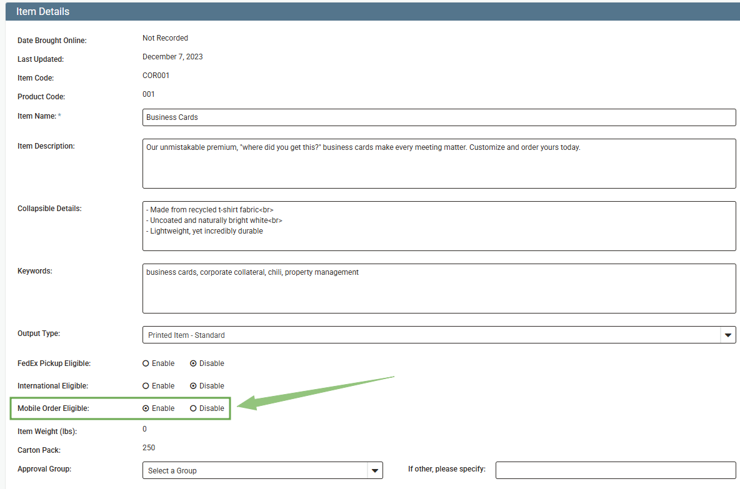Click the Carton Pack value '250'

[x=149, y=448]
